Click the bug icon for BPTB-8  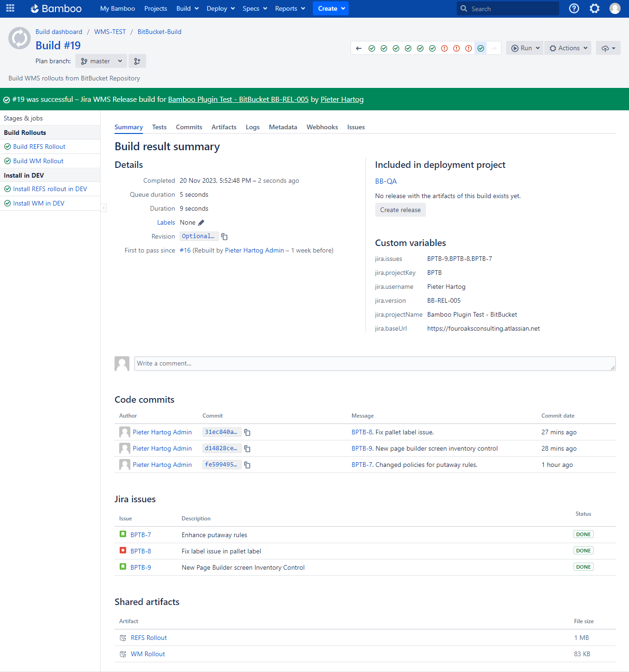click(x=123, y=551)
